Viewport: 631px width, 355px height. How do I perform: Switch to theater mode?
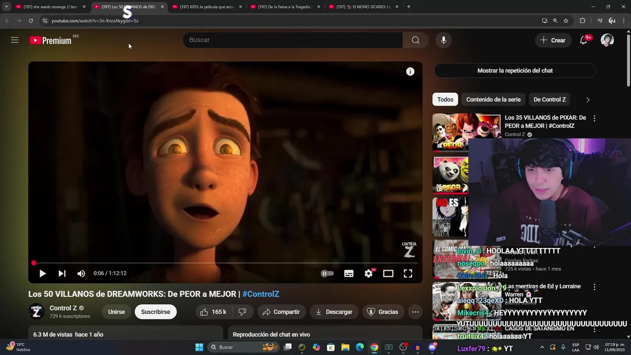point(388,273)
